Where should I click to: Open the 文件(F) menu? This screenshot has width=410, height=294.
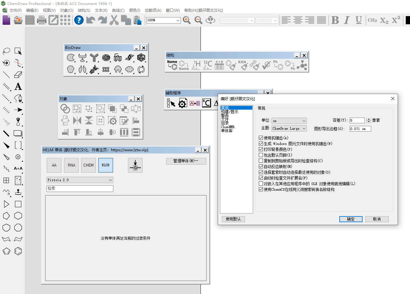[16, 10]
